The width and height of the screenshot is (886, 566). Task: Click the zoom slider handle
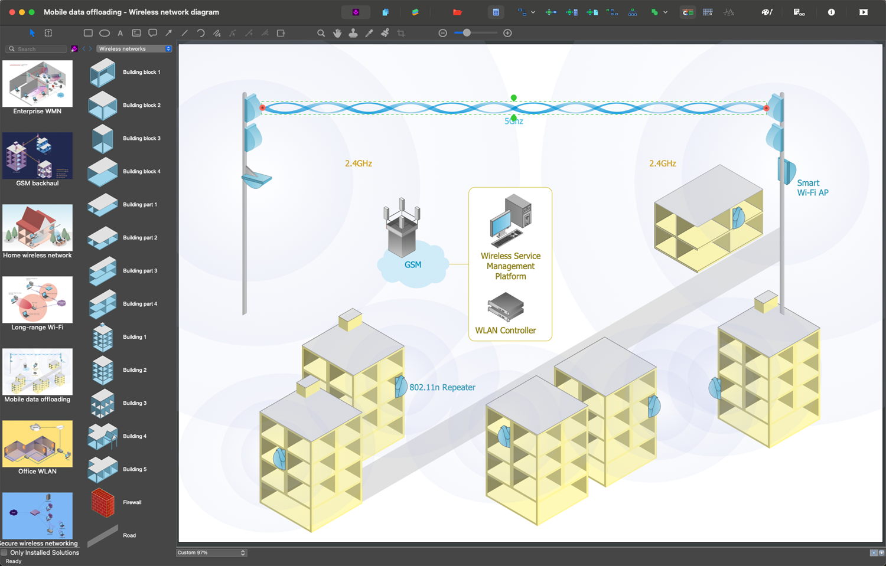[467, 34]
